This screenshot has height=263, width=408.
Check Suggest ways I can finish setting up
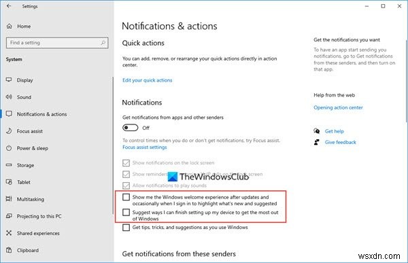tap(126, 212)
